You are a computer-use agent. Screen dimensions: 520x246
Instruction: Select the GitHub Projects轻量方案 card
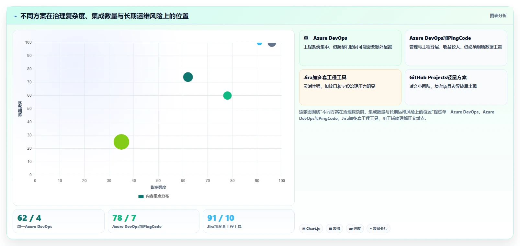pos(456,87)
